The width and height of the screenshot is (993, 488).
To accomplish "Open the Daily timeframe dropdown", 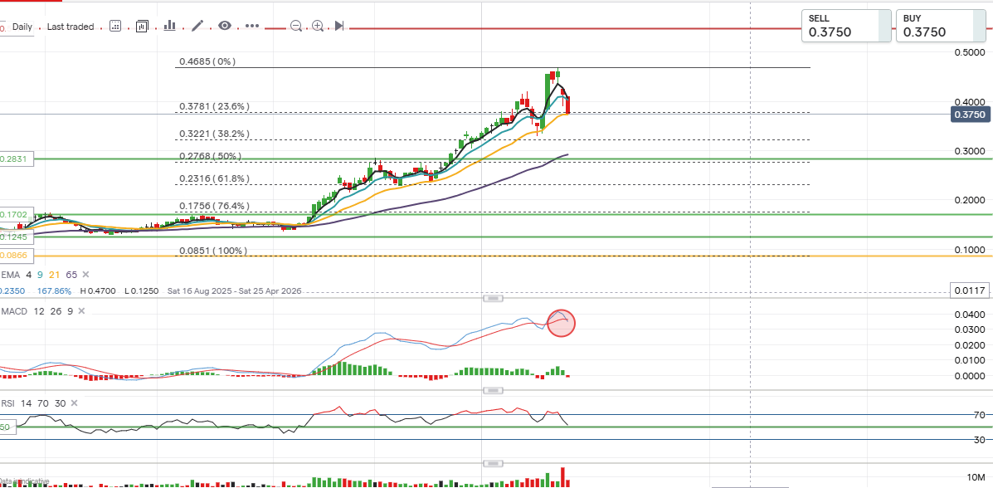I will pos(22,27).
